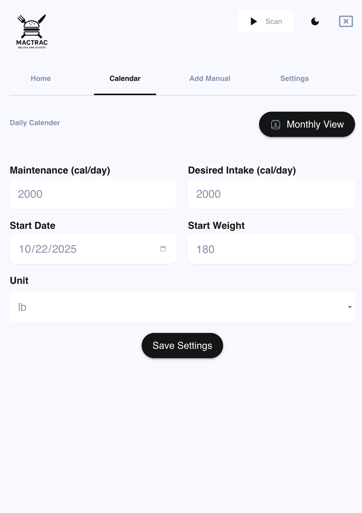Go to the Add Manual tab
This screenshot has height=513, width=362.
point(210,78)
